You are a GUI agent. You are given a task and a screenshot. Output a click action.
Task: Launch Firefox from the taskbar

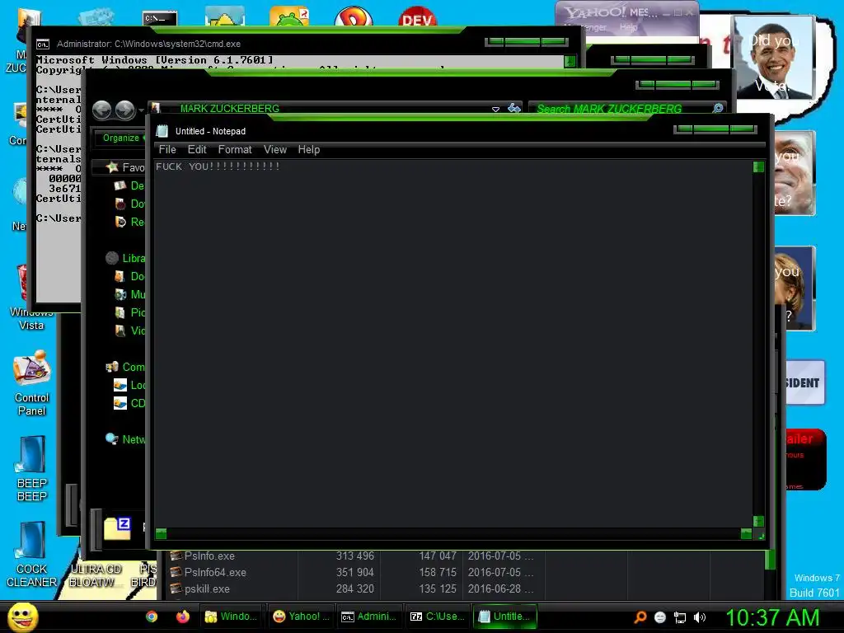tap(183, 617)
